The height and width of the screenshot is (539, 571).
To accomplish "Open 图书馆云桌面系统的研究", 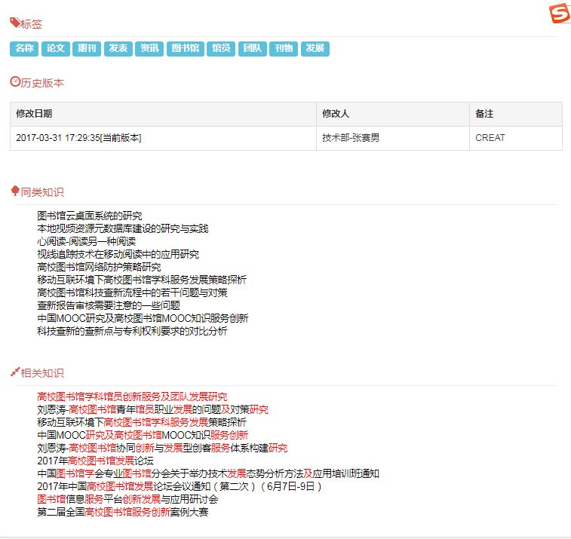I will (x=90, y=216).
